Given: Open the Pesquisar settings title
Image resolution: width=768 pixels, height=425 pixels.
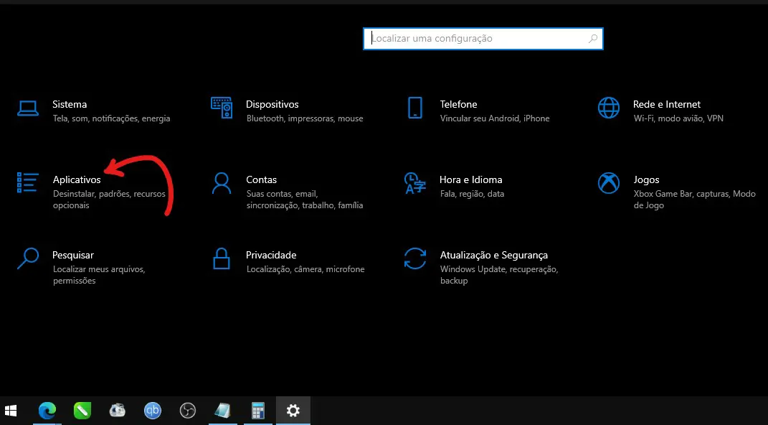Looking at the screenshot, I should point(73,256).
